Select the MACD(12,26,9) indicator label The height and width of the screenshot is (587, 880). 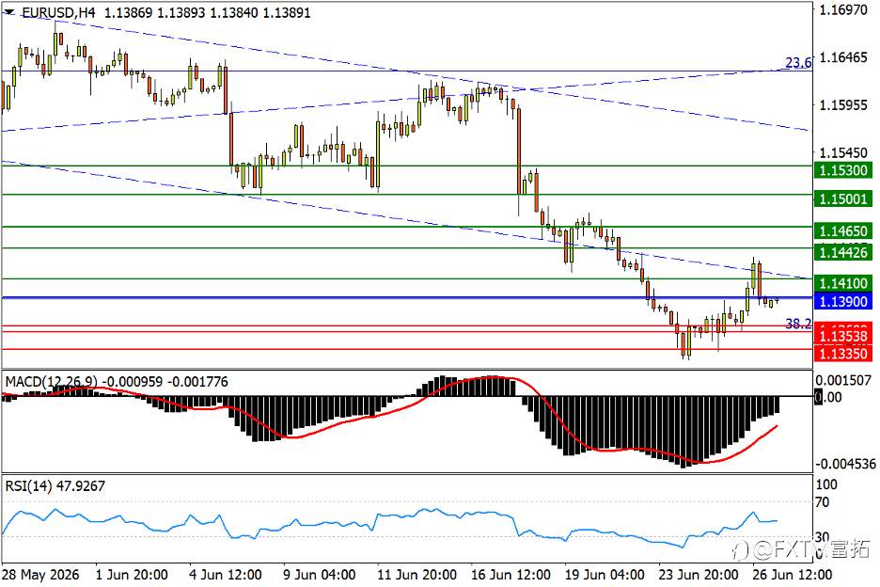click(53, 382)
